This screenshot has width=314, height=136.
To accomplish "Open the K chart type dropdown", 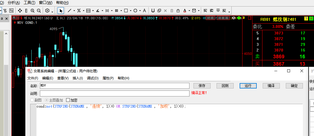I will tap(18, 18).
